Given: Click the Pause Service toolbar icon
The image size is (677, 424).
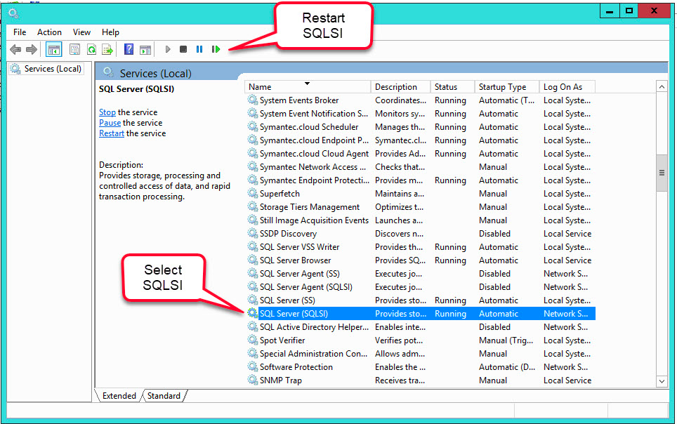Looking at the screenshot, I should (x=199, y=49).
